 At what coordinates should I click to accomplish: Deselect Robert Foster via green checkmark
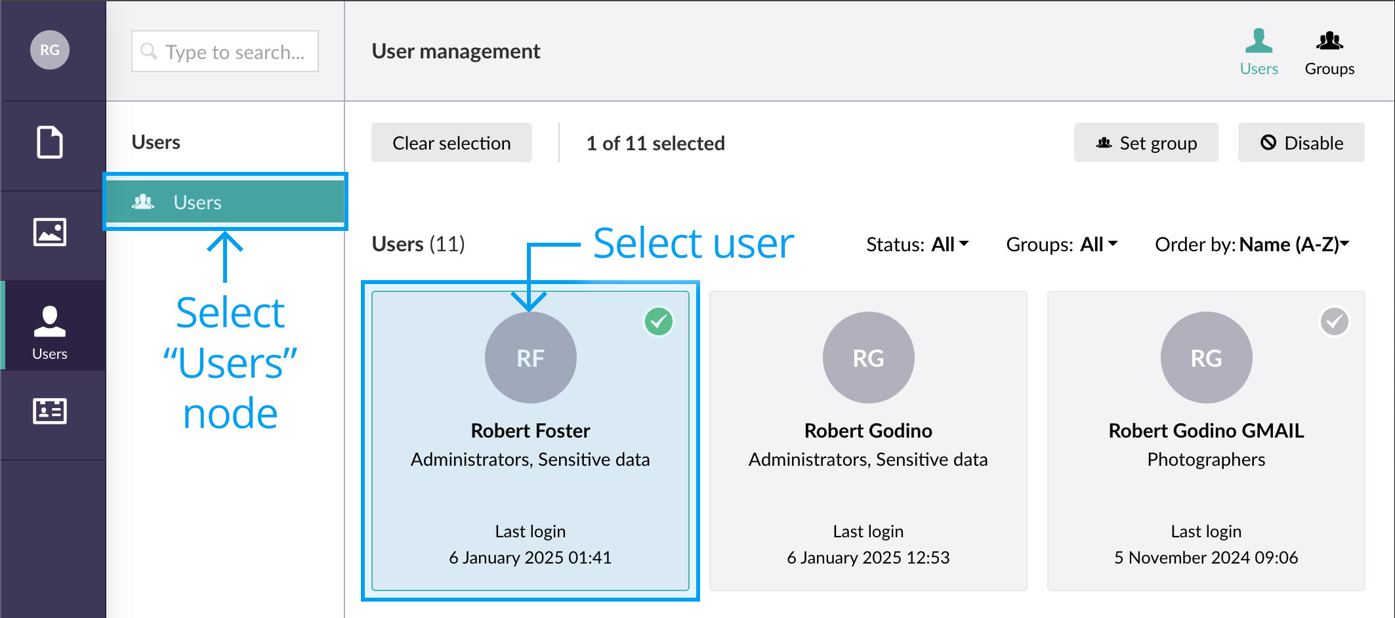tap(659, 321)
